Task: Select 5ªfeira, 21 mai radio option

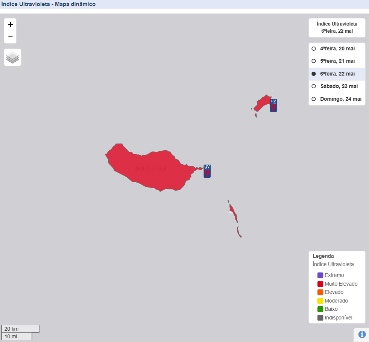Action: pyautogui.click(x=337, y=61)
